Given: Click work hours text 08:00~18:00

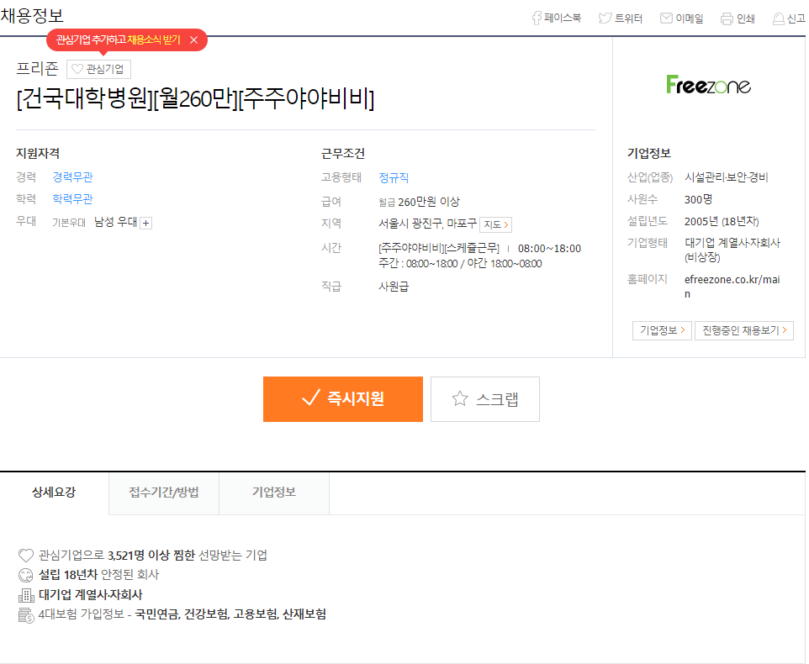Looking at the screenshot, I should [x=549, y=249].
